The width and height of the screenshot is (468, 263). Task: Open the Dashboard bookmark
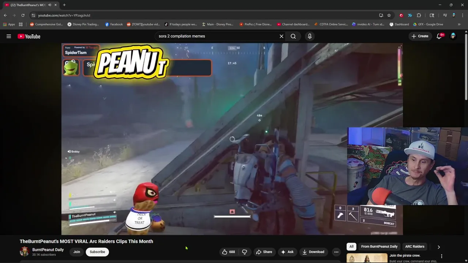399,24
